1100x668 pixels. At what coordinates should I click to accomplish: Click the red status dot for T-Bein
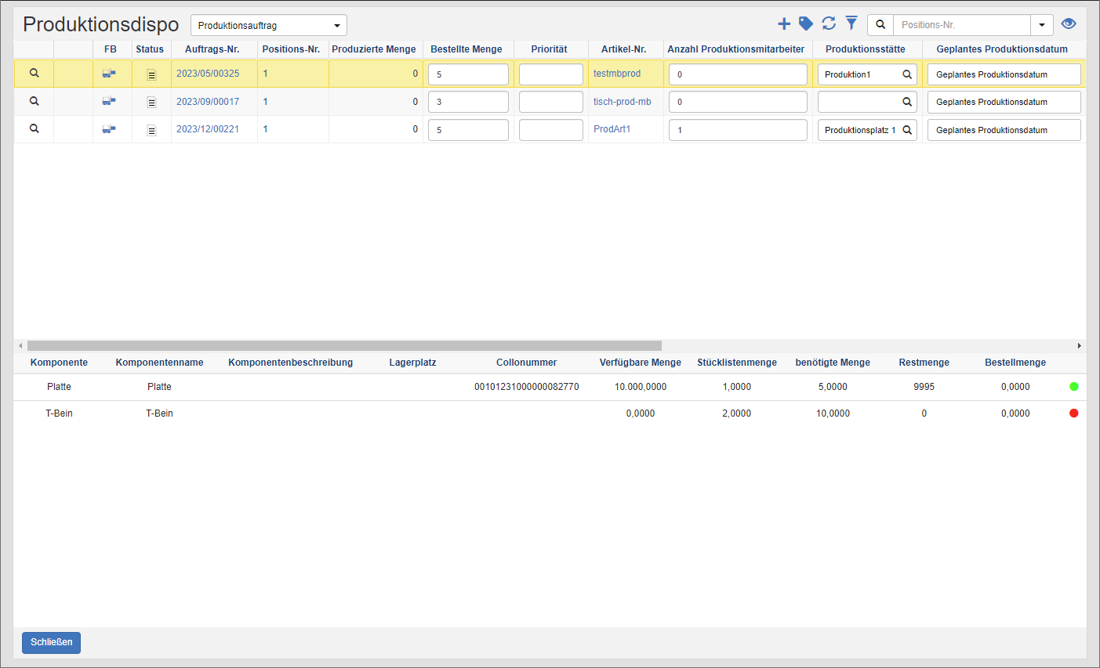pos(1073,413)
